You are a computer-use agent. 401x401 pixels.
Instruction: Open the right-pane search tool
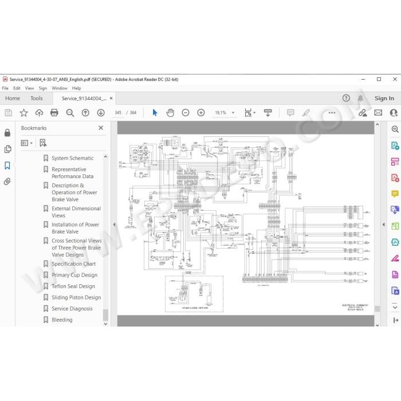click(395, 129)
